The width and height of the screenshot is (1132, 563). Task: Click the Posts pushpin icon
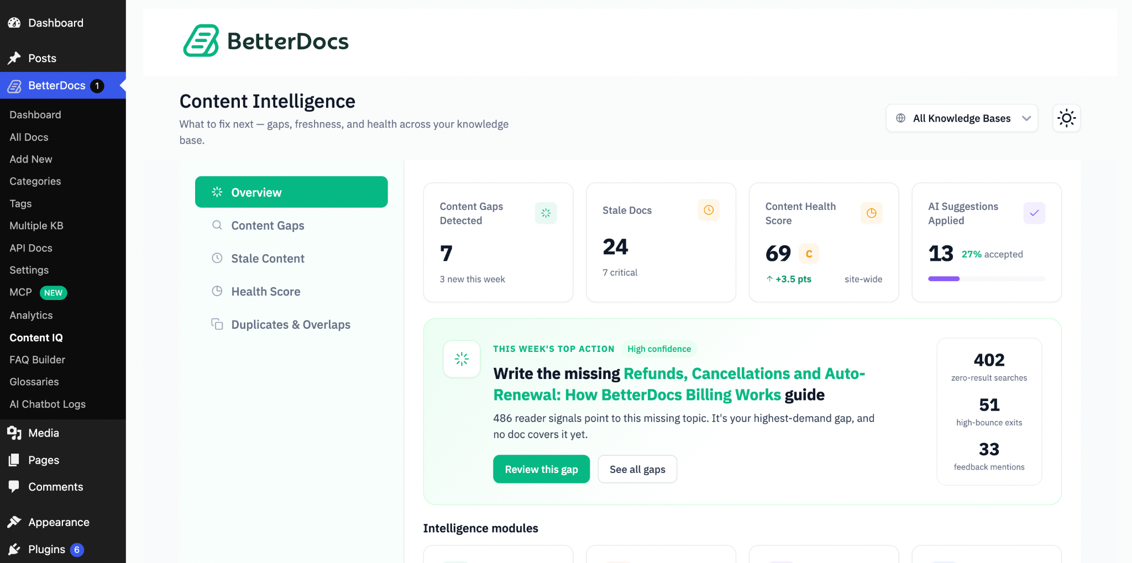coord(14,58)
